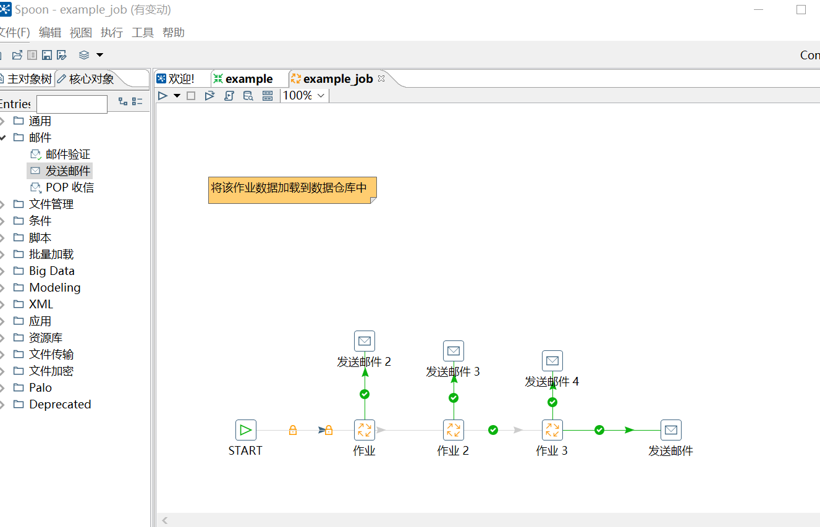Click the hop checkmark below 发送邮件 2
The height and width of the screenshot is (527, 820).
(365, 394)
